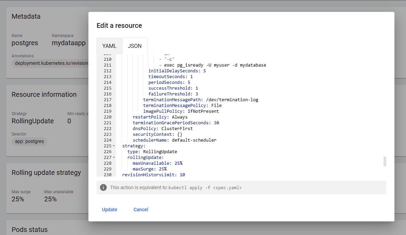Select the JSON tab
This screenshot has width=406, height=235.
[135, 46]
